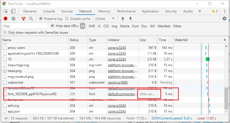Switch to the Application tab
The width and height of the screenshot is (230, 123).
coord(150,11)
